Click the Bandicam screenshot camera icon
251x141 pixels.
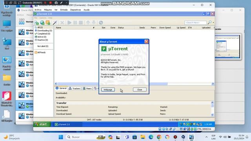click(x=56, y=3)
